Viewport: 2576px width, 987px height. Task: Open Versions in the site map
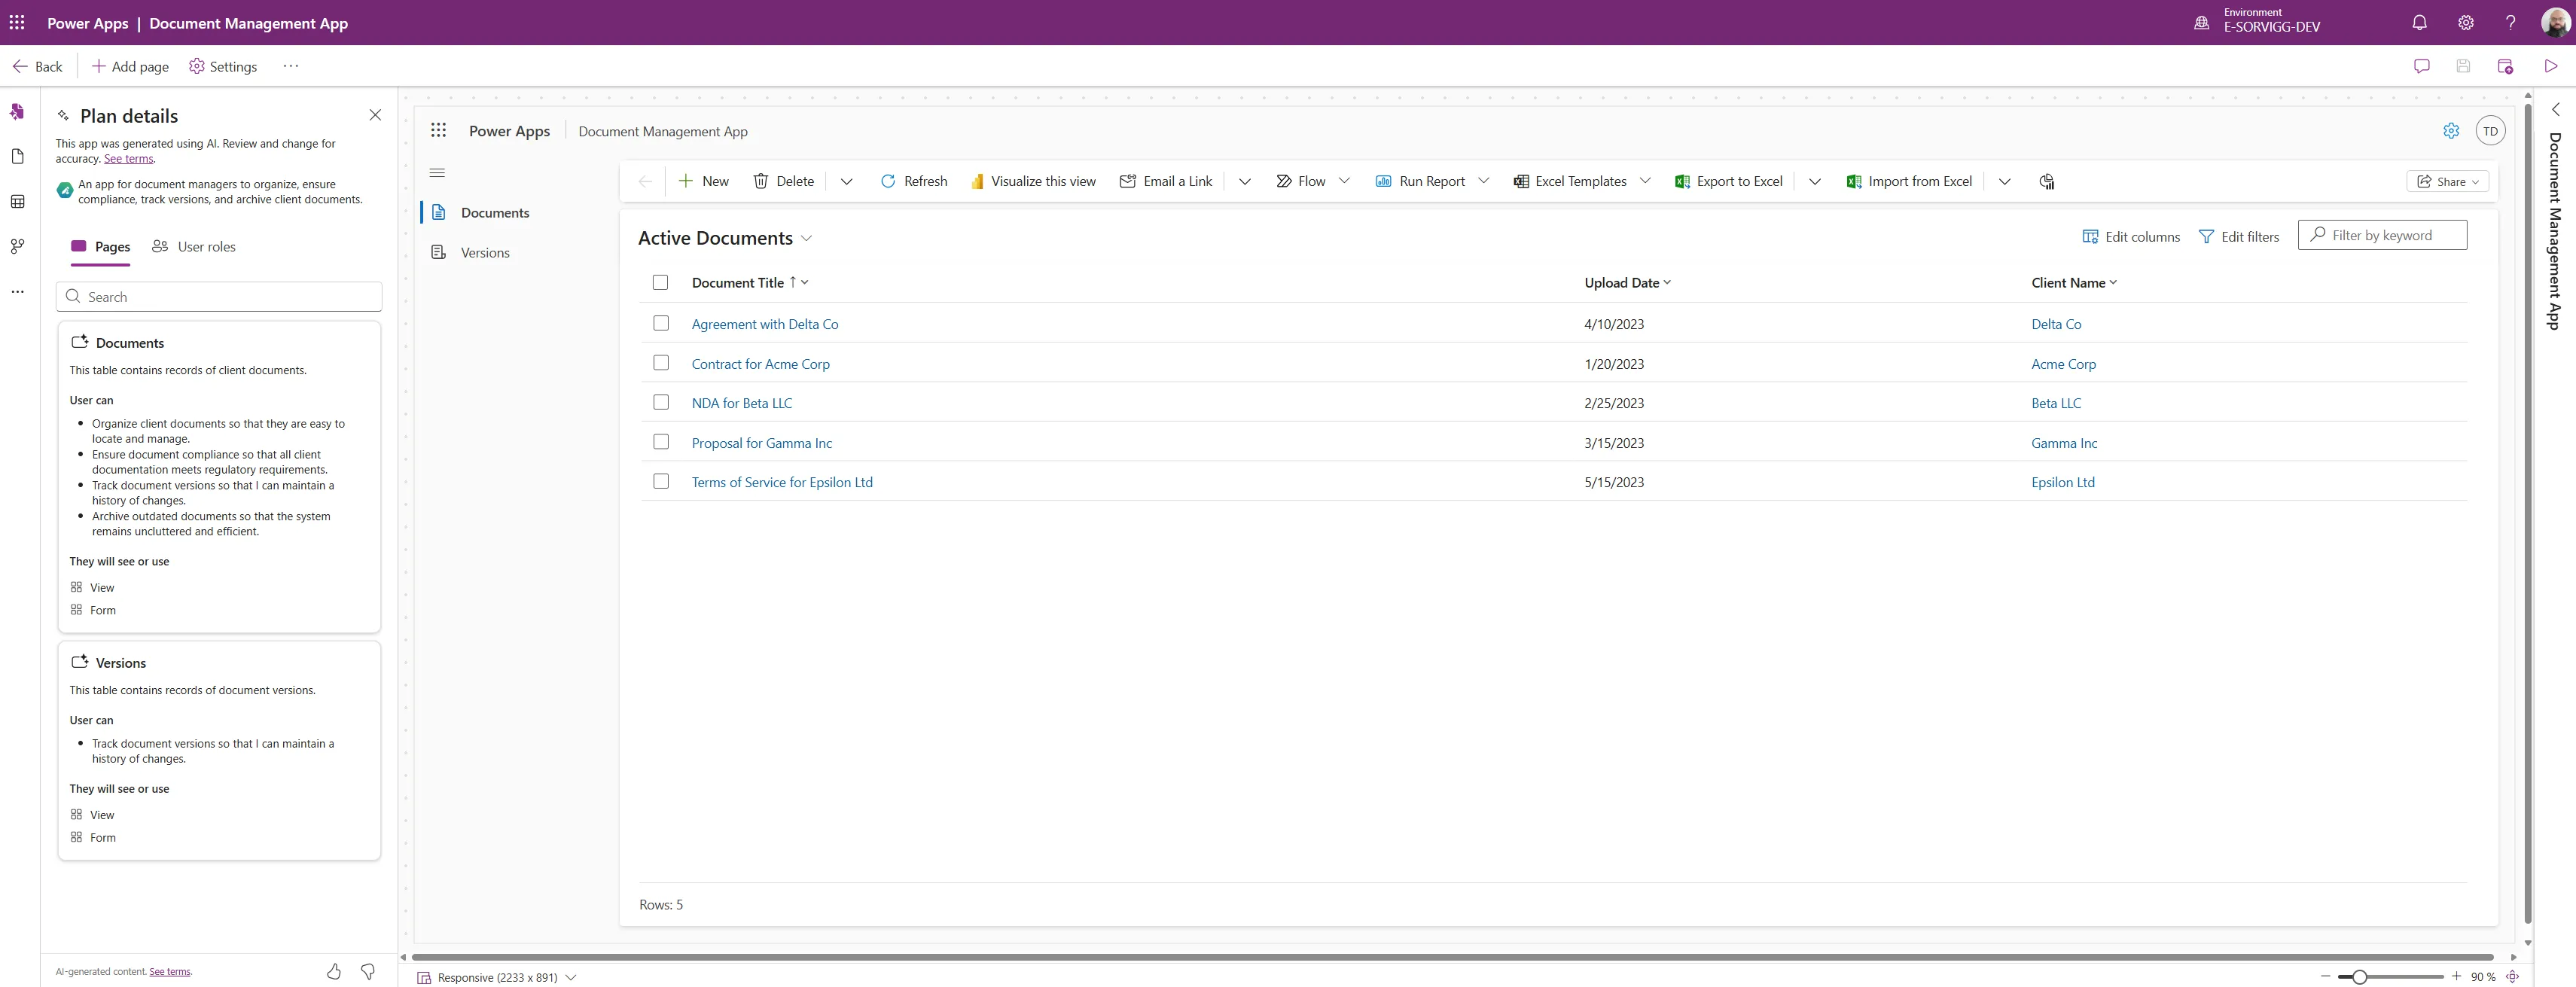(x=485, y=253)
